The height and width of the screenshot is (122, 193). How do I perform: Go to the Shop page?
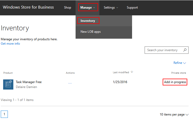click(x=67, y=8)
